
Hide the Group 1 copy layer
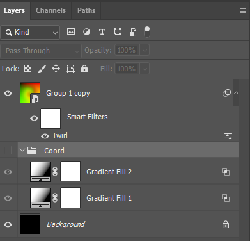coord(8,93)
